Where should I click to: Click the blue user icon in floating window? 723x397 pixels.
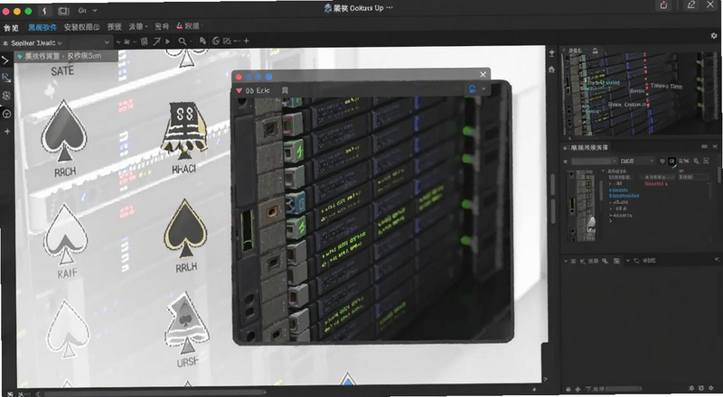coord(472,88)
